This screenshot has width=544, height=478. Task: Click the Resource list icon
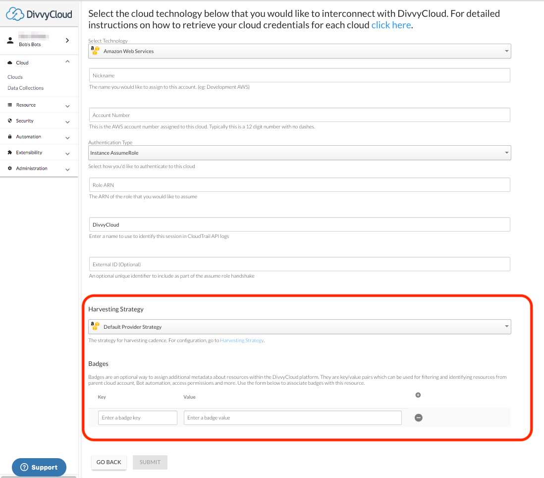(10, 105)
